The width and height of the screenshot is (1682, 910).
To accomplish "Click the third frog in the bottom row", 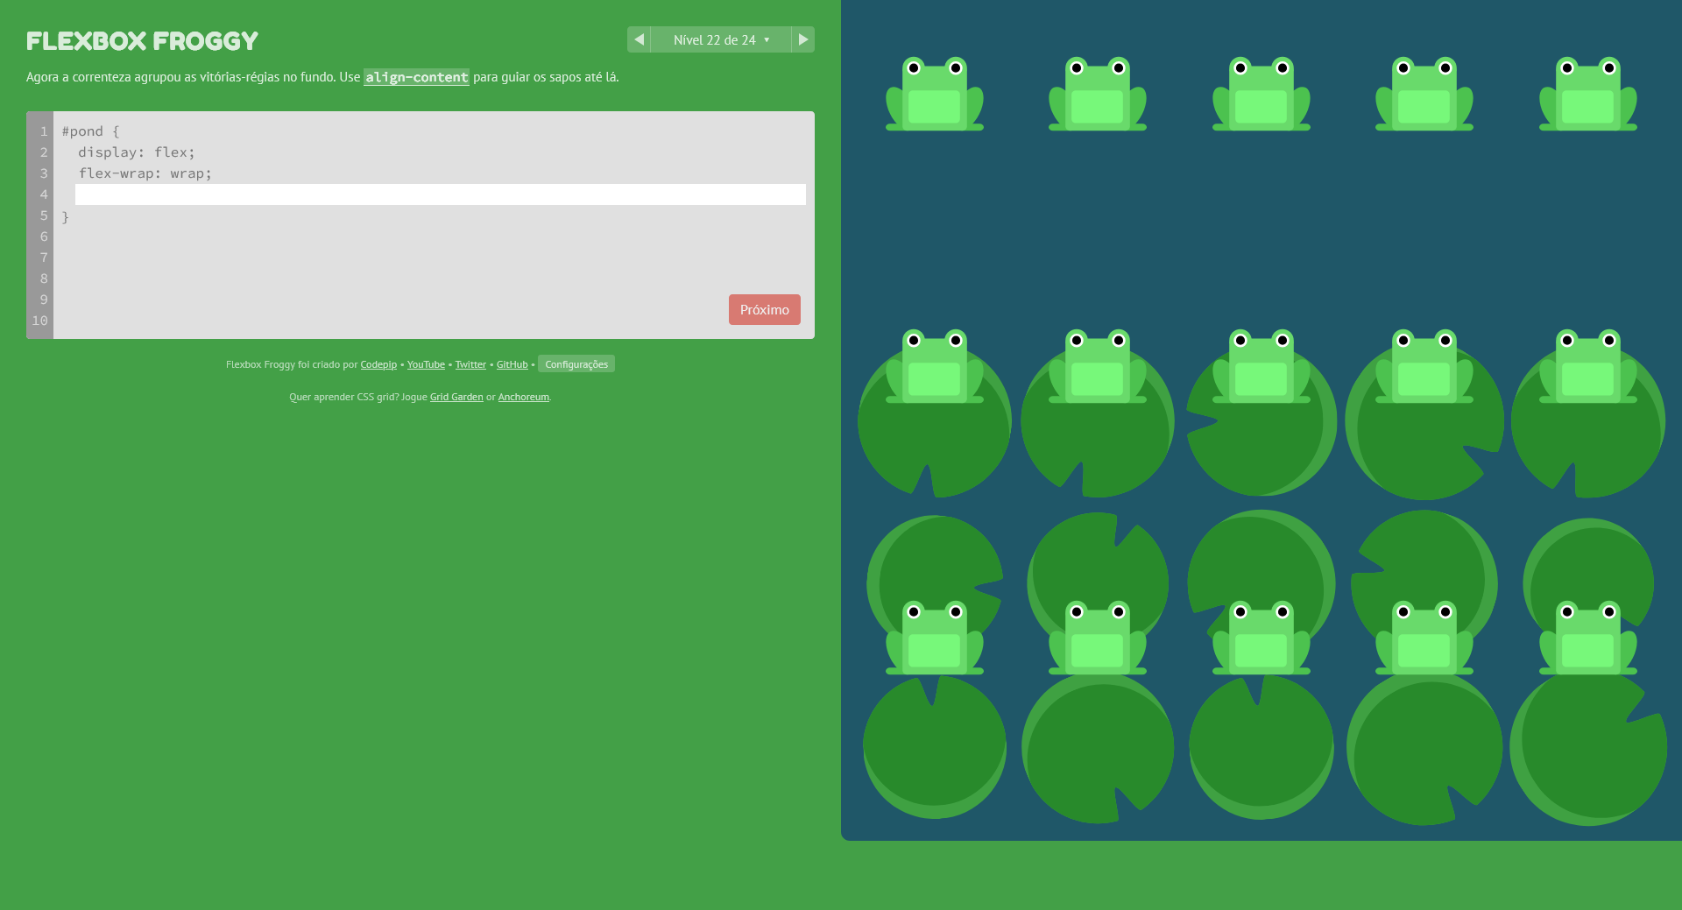I will click(1261, 638).
